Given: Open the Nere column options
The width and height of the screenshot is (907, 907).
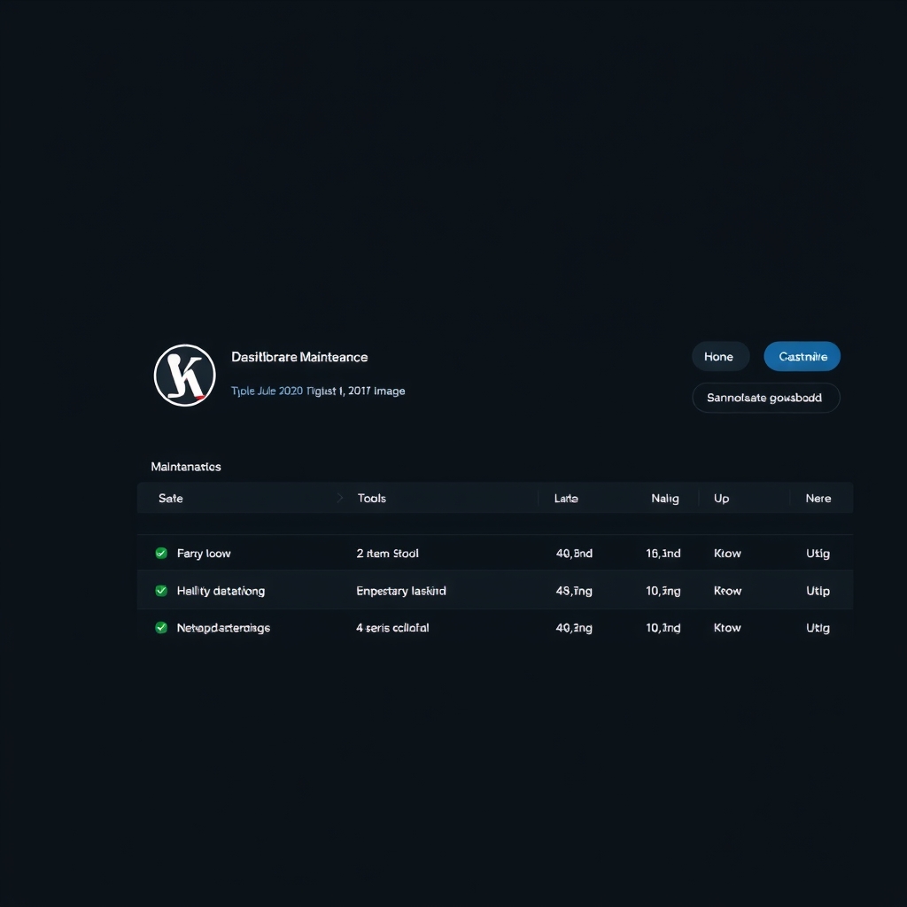Looking at the screenshot, I should (818, 498).
